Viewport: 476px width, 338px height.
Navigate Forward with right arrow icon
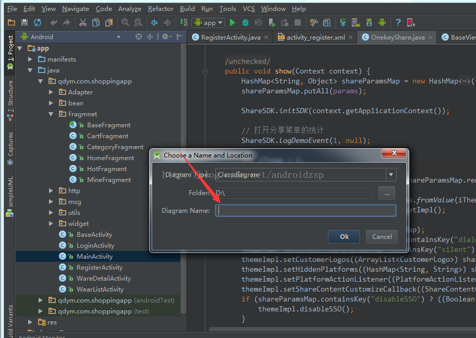point(167,22)
